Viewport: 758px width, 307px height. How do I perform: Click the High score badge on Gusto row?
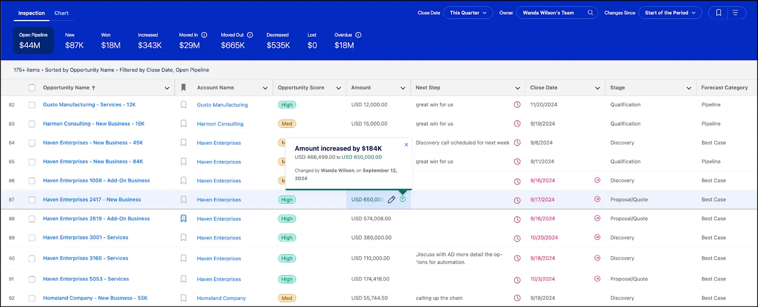pos(287,105)
